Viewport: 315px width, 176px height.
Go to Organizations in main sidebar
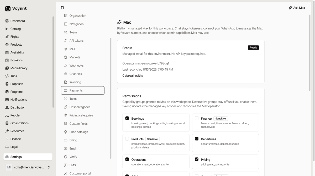28,123
